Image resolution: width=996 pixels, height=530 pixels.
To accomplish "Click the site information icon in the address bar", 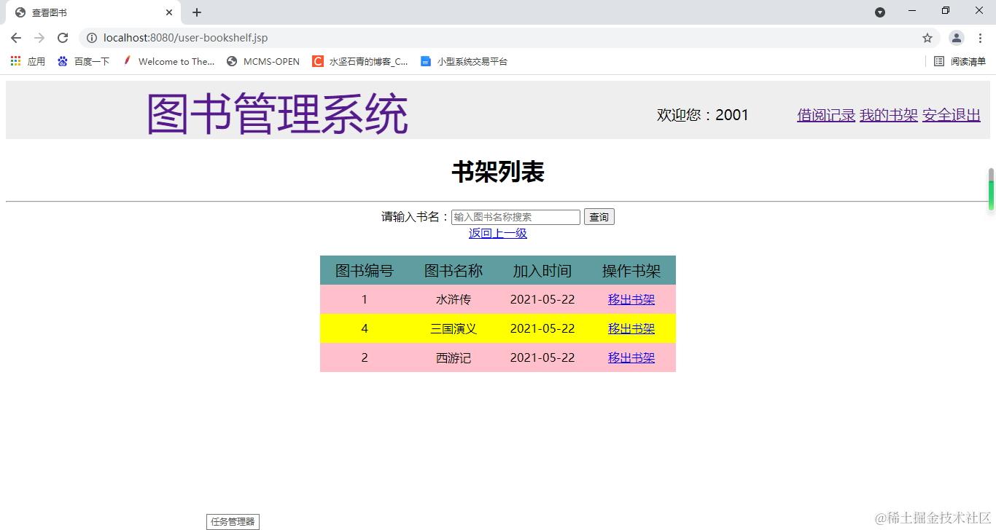I will click(91, 37).
